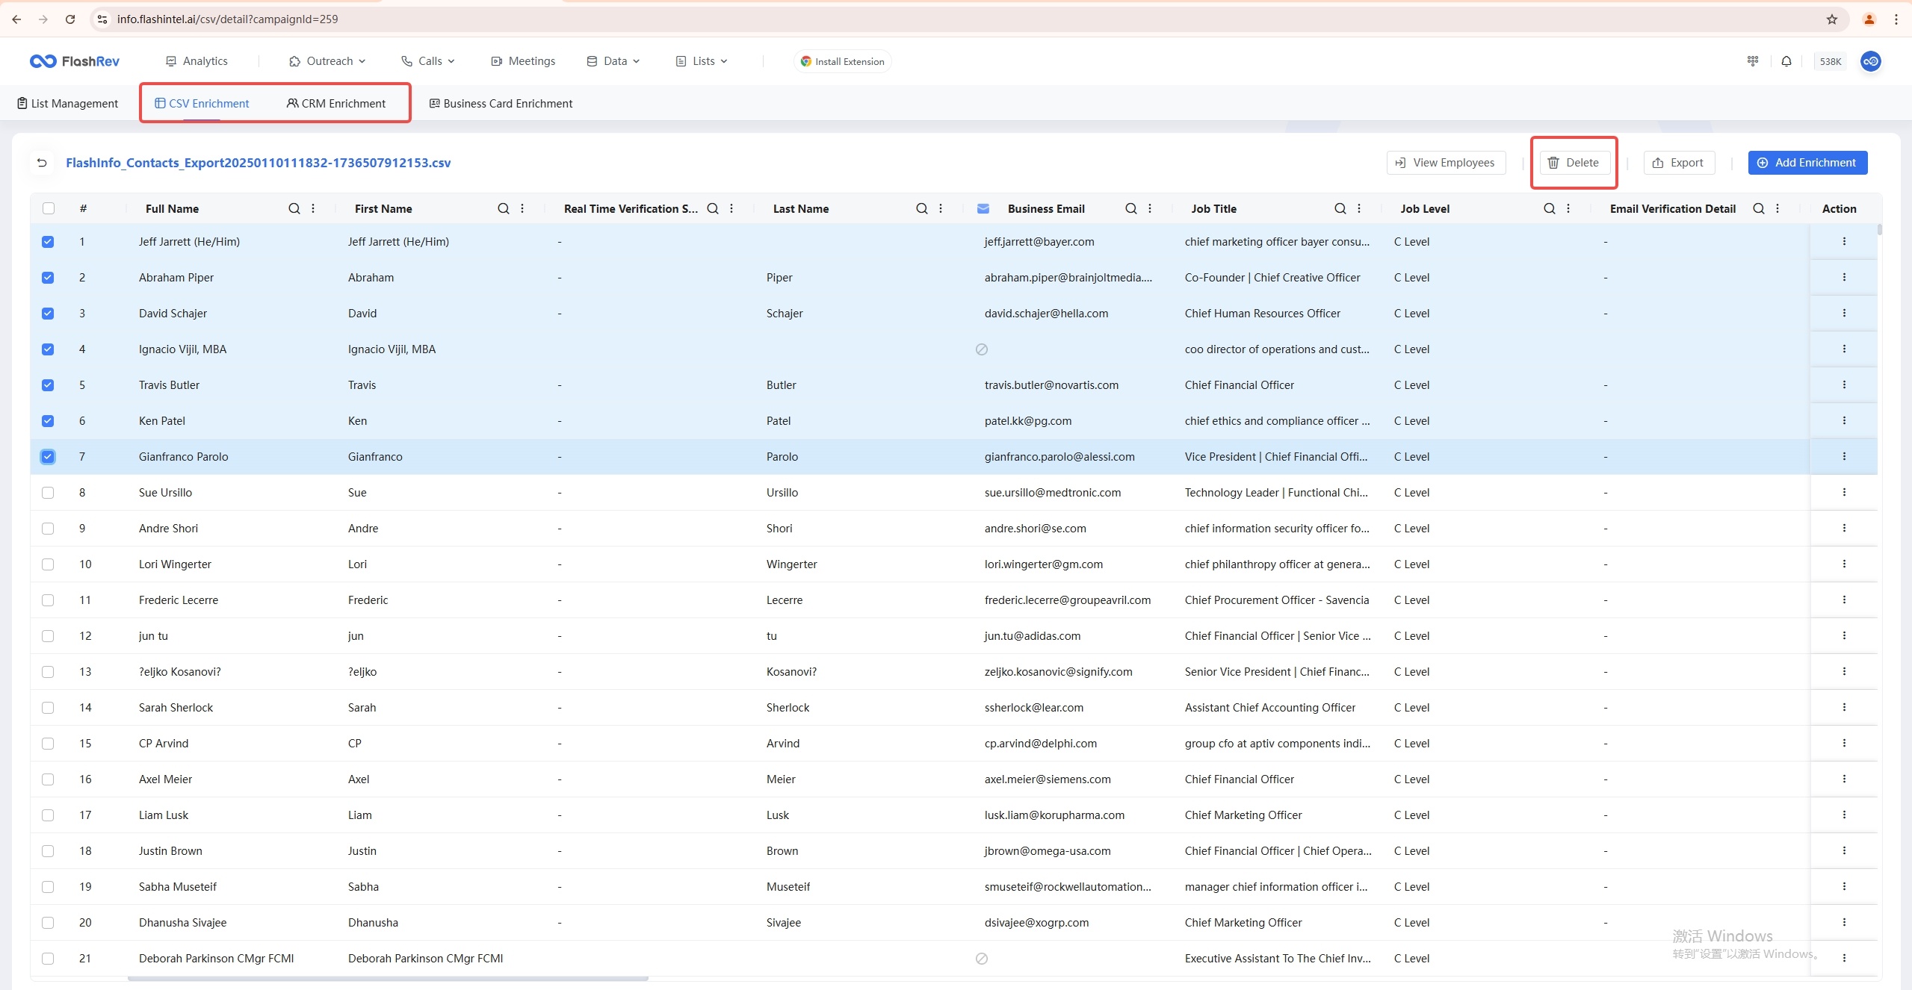The image size is (1912, 990).
Task: Click the Add Enrichment button
Action: click(x=1807, y=163)
